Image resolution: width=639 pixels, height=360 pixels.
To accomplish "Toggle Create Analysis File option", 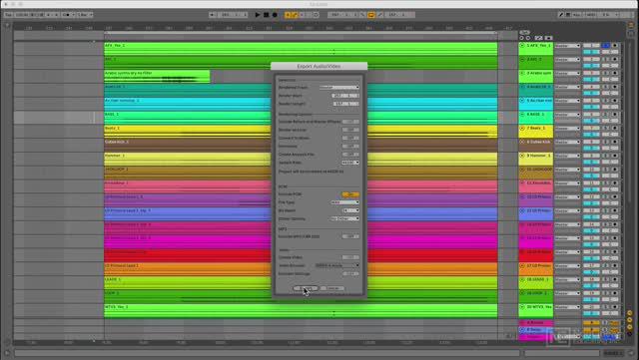I will [350, 154].
